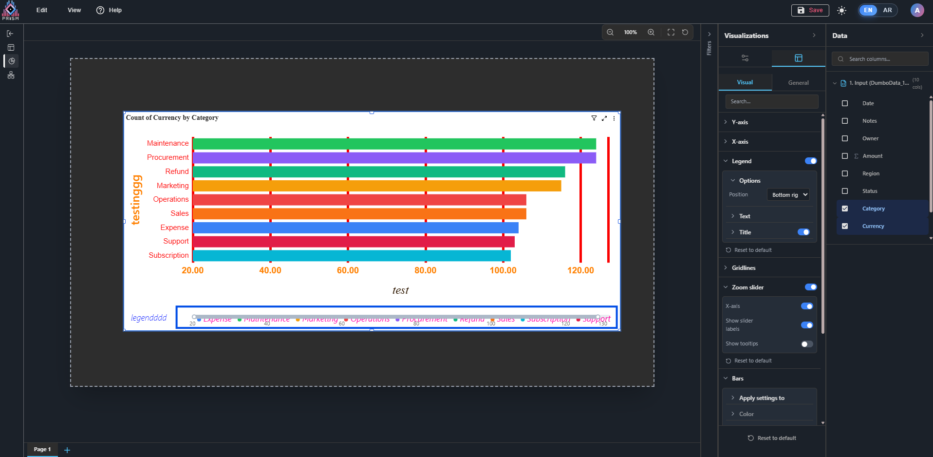Expand the Gridlines section
Screen dimensions: 933x457
[744, 268]
